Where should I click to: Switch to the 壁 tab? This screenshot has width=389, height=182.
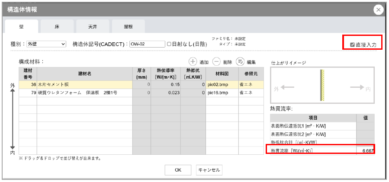[21, 26]
